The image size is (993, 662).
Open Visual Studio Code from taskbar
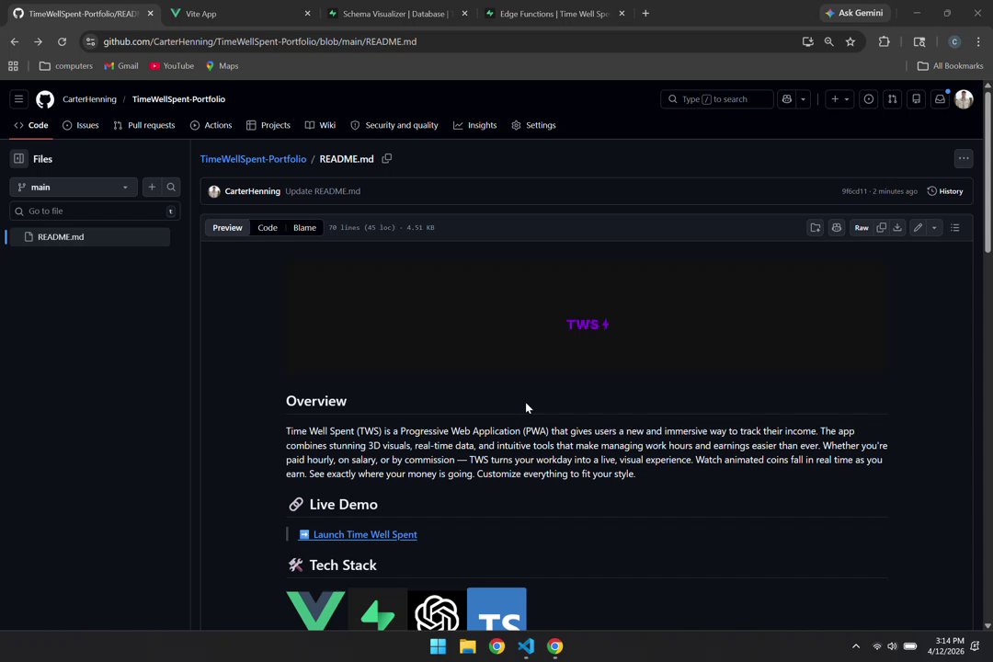point(526,646)
